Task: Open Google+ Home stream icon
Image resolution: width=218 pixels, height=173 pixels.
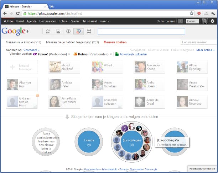Action: [48, 32]
